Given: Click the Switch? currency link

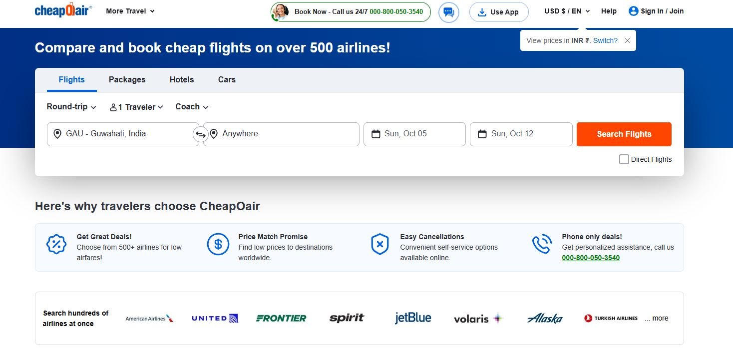Looking at the screenshot, I should coord(605,40).
